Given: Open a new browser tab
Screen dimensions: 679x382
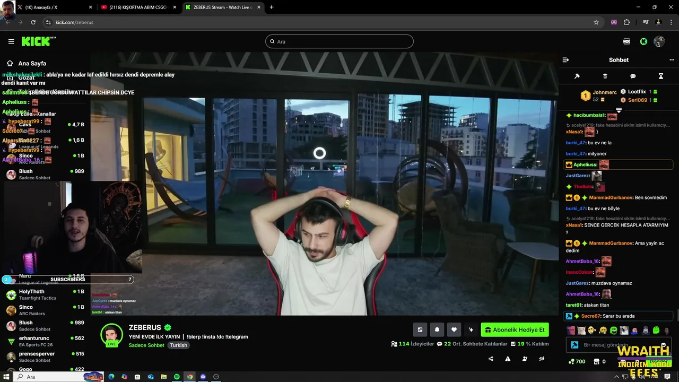Looking at the screenshot, I should pyautogui.click(x=272, y=7).
